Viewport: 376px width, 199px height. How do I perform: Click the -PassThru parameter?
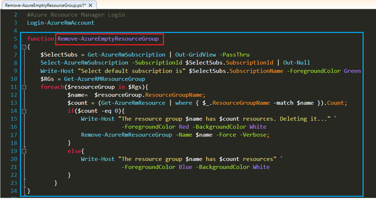234,55
